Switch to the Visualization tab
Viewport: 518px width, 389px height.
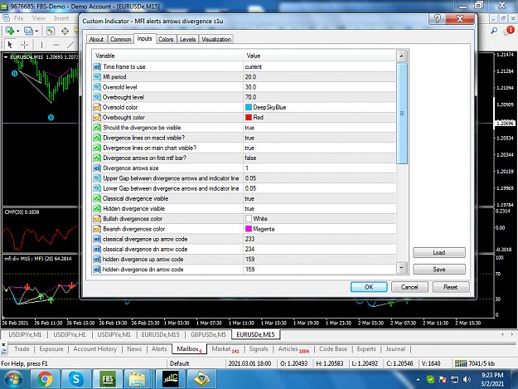[216, 39]
